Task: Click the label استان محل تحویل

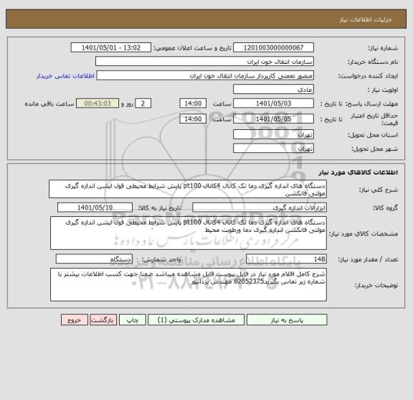Action: pos(373,135)
